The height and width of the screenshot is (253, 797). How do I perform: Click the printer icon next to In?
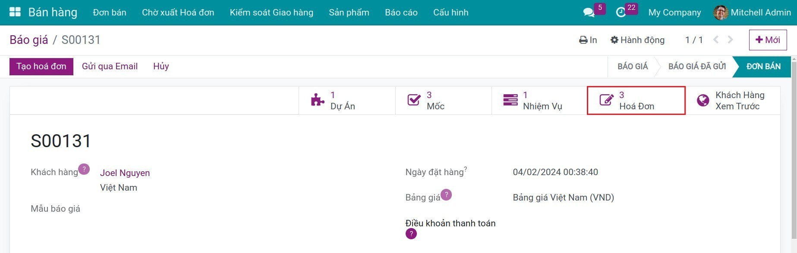click(583, 40)
